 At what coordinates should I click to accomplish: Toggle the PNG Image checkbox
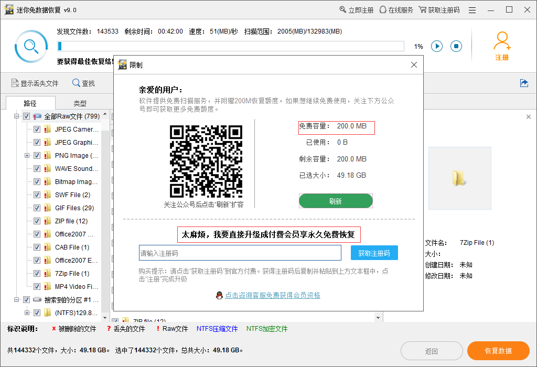tap(37, 155)
